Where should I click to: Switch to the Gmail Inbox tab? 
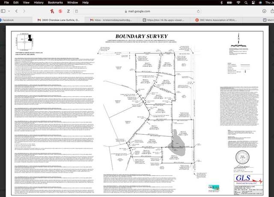click(111, 20)
